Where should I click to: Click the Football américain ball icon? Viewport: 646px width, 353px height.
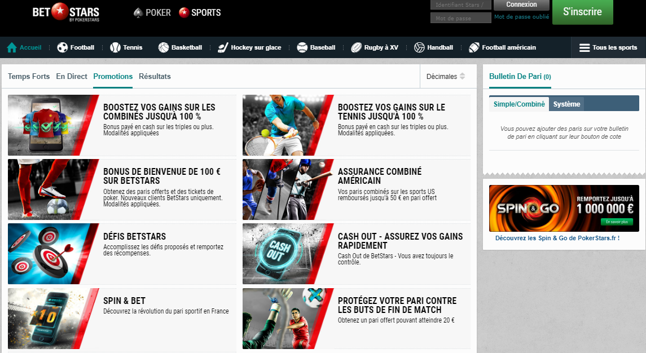point(474,47)
